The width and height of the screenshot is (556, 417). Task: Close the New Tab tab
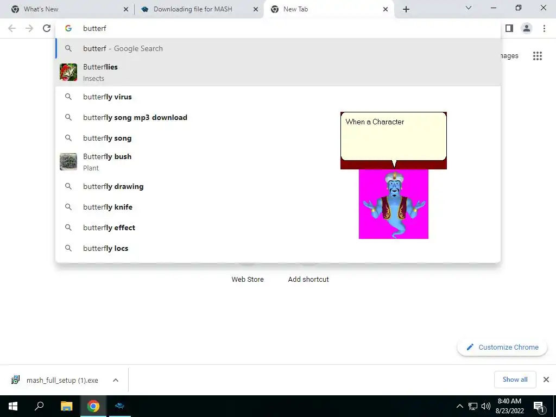pos(386,9)
